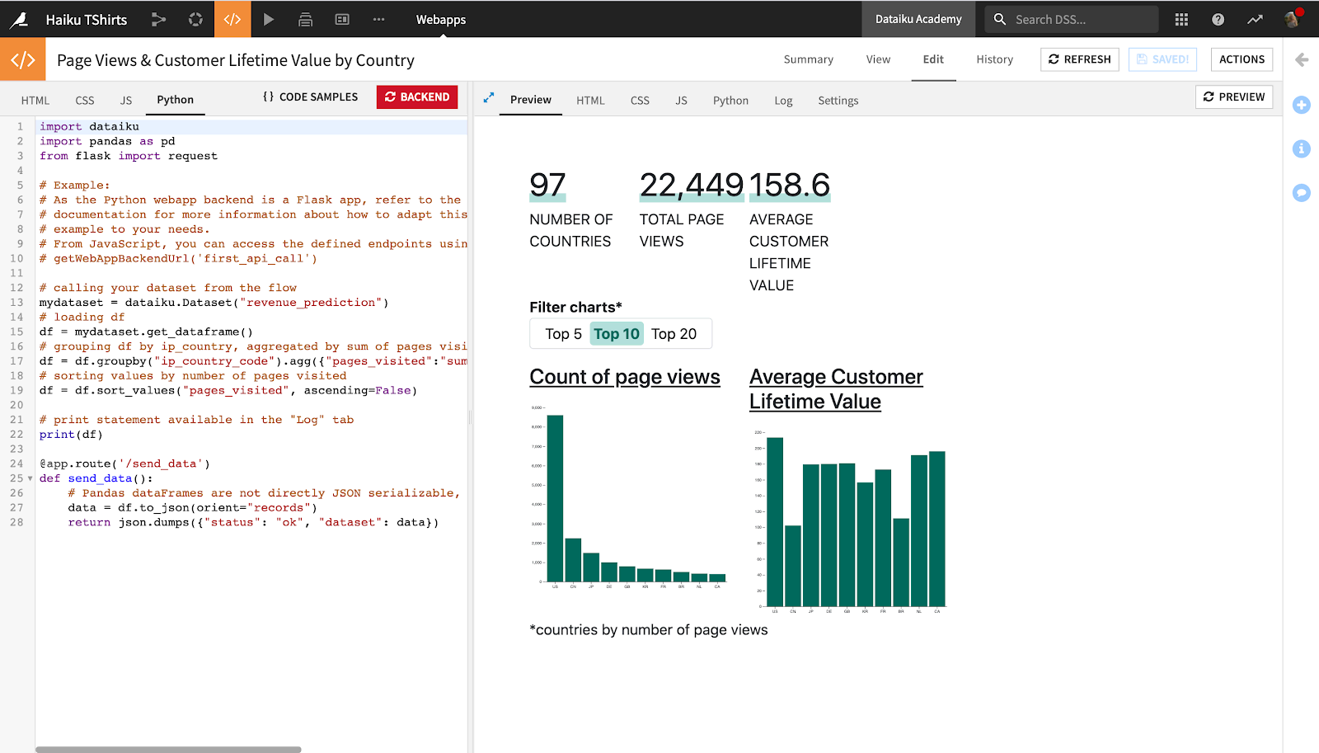The height and width of the screenshot is (753, 1319).
Task: Select the Top 20 filter option
Action: pyautogui.click(x=674, y=334)
